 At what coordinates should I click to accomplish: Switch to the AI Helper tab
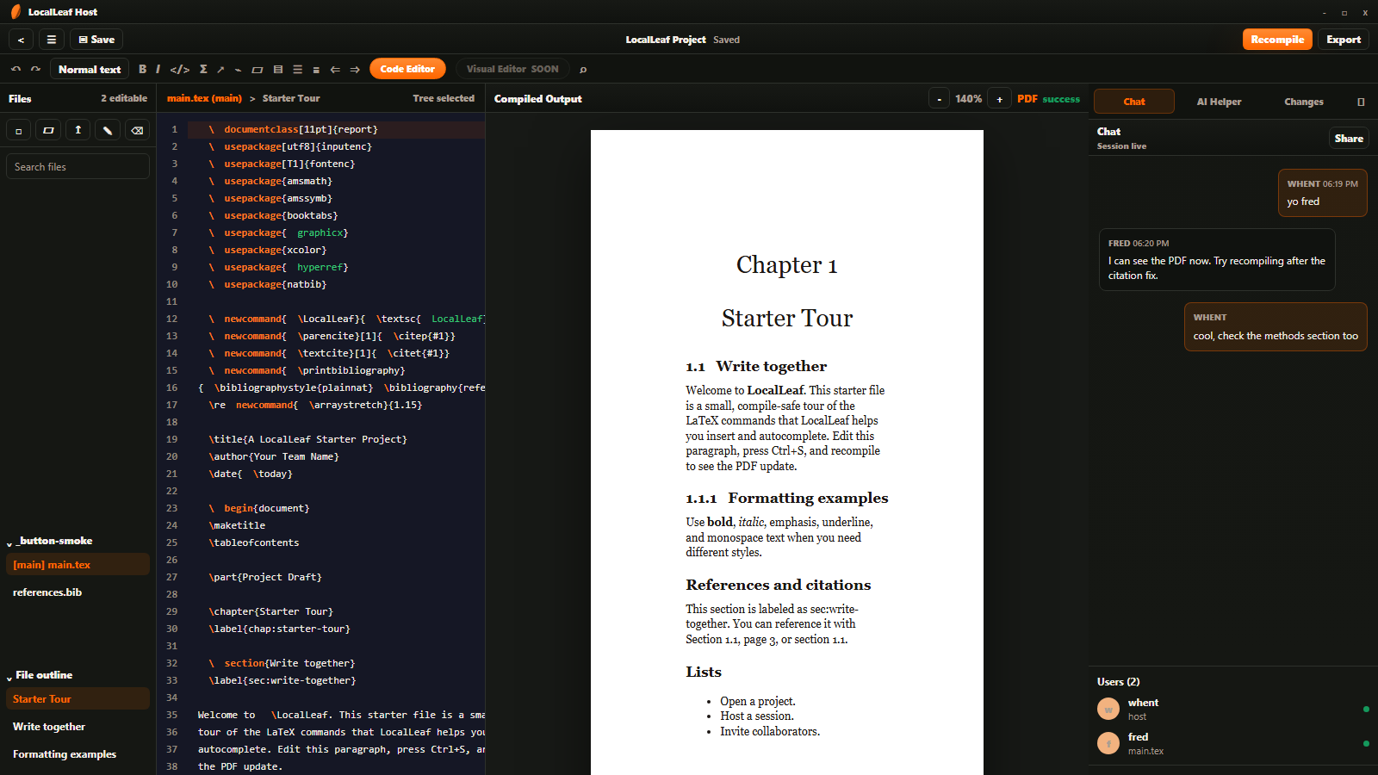click(x=1219, y=102)
